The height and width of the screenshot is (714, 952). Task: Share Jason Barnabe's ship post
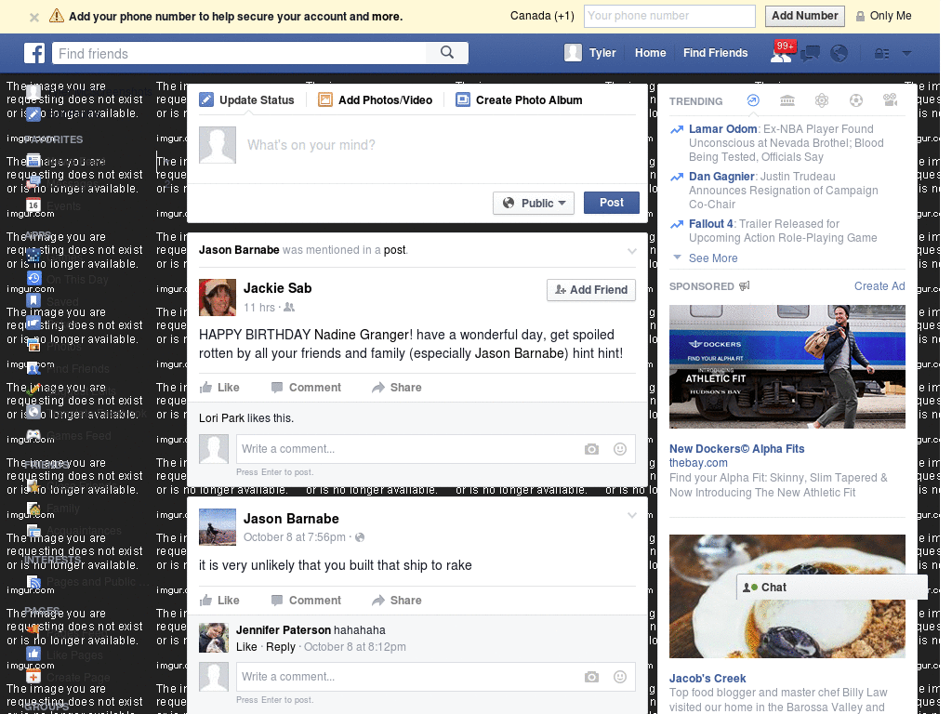(x=397, y=601)
